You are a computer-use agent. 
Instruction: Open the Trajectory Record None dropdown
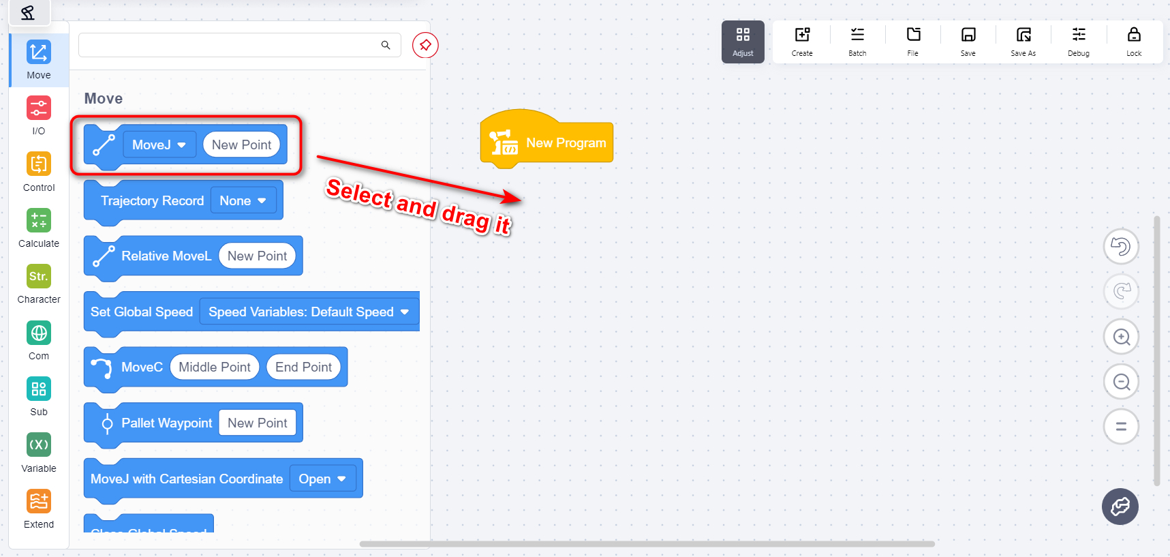[243, 201]
